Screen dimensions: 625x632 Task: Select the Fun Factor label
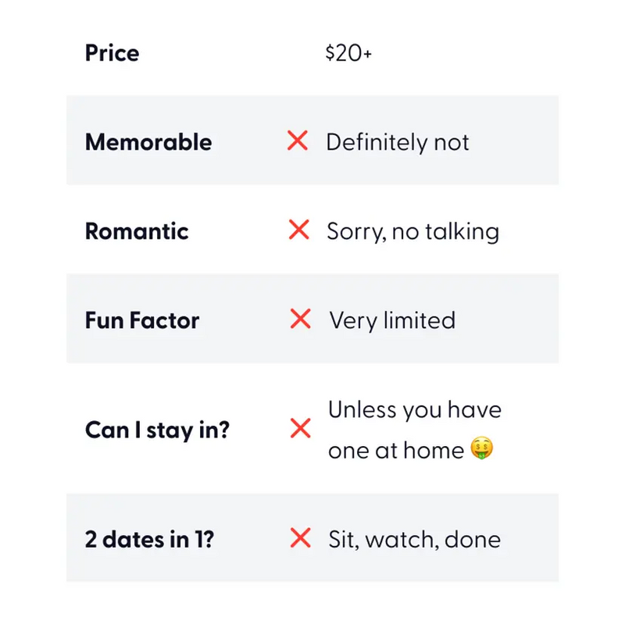coord(142,320)
